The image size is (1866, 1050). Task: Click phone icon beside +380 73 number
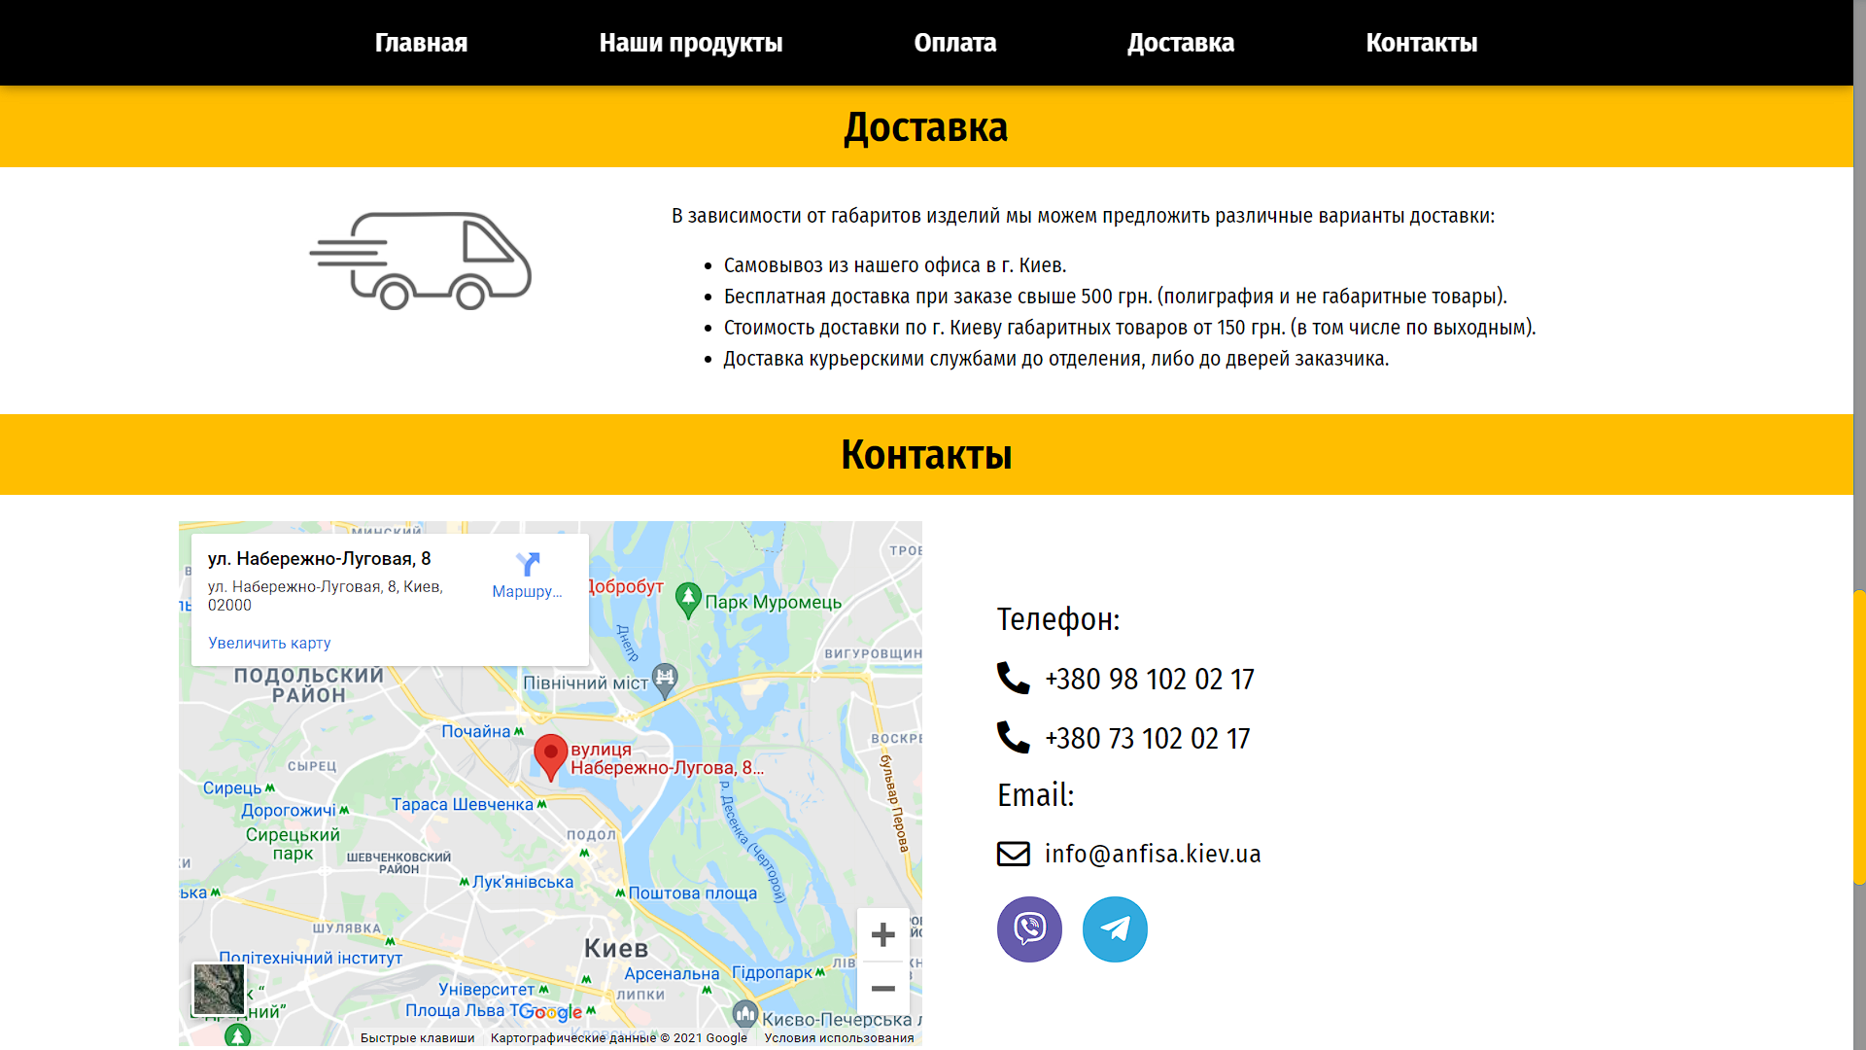coord(1013,737)
